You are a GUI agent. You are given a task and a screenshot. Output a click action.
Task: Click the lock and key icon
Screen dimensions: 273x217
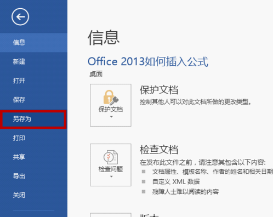point(111,98)
